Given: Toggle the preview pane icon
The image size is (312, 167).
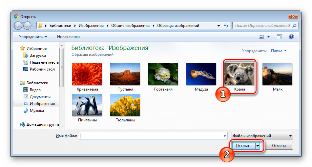Looking at the screenshot, I should 280,37.
